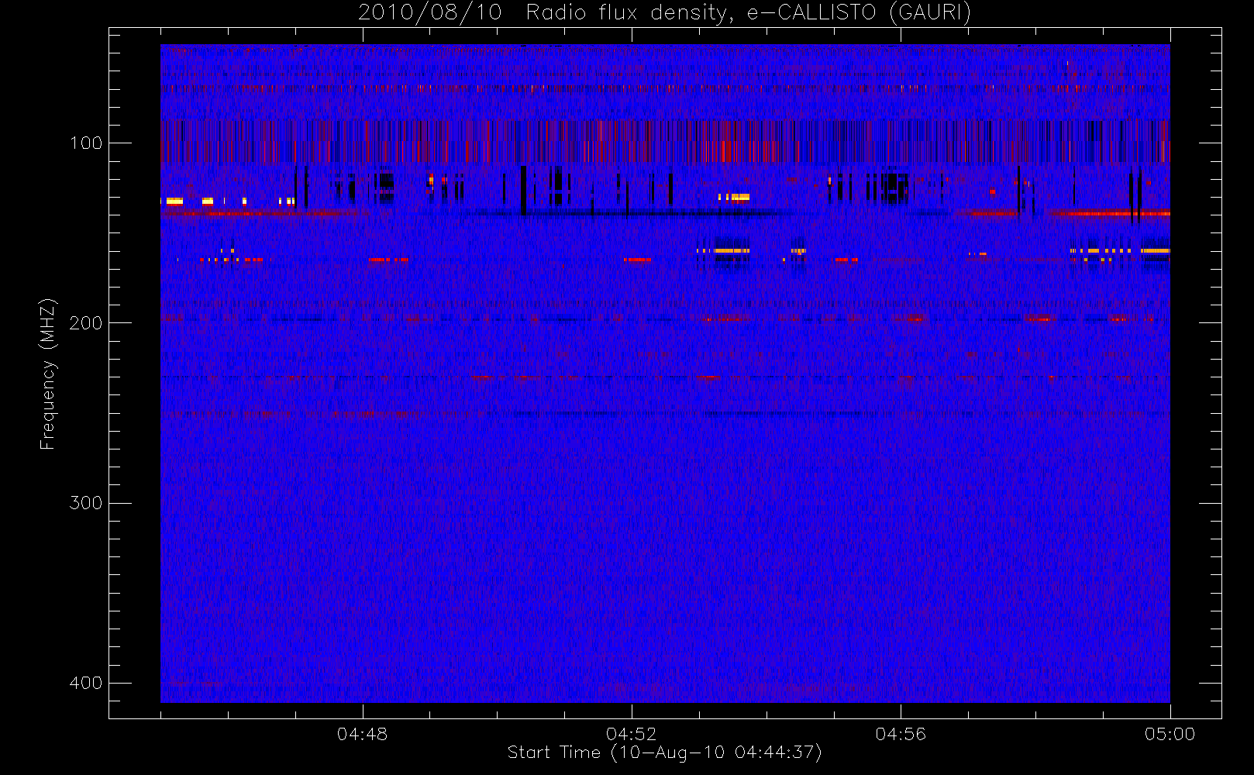Click the 100 frequency tick label
This screenshot has height=775, width=1254.
coord(85,143)
